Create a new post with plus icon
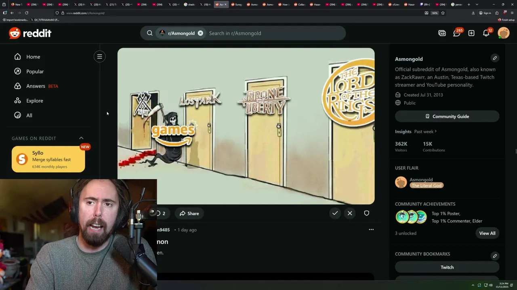The width and height of the screenshot is (517, 290). [471, 33]
